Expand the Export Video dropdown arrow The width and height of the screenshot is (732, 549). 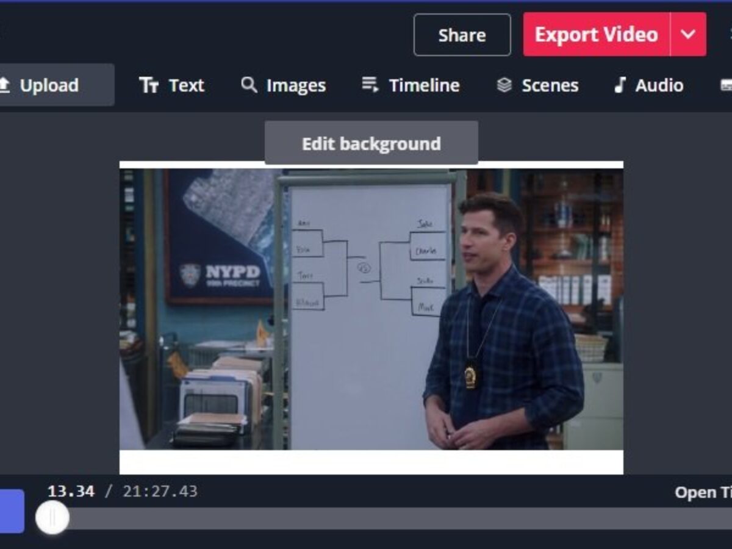pos(689,35)
